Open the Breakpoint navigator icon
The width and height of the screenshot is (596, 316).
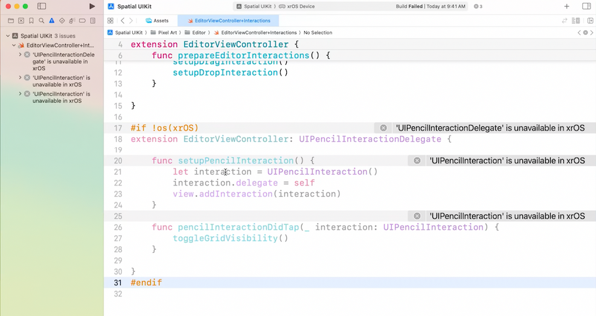(82, 21)
